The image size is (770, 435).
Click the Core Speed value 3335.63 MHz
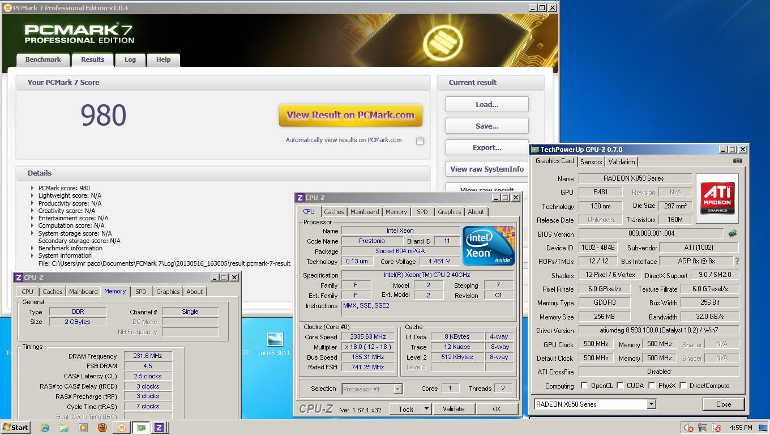tap(368, 337)
